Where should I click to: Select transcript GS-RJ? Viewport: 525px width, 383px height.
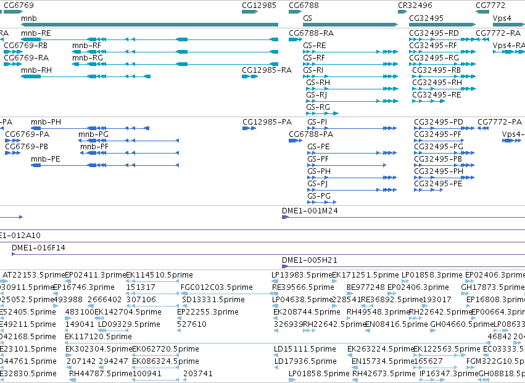click(352, 101)
